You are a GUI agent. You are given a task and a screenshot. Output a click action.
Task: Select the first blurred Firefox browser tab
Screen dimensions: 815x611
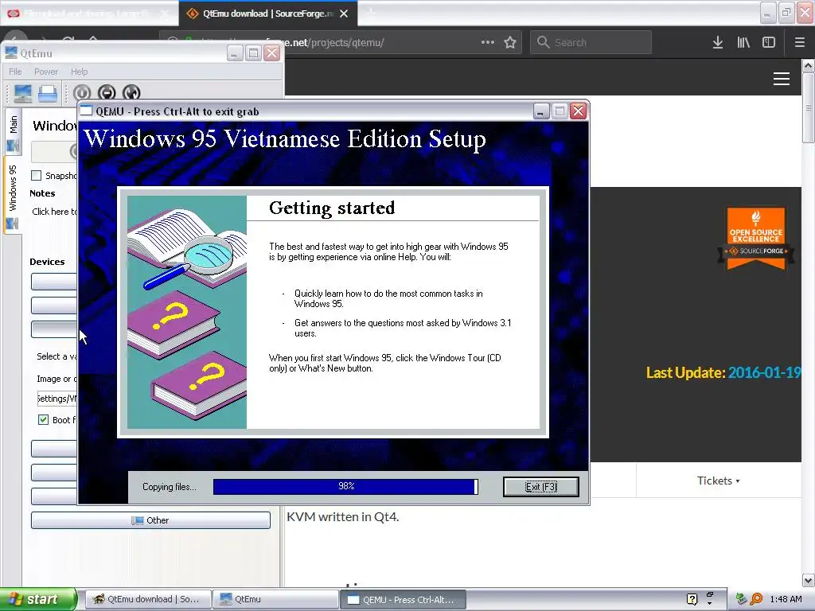click(89, 14)
